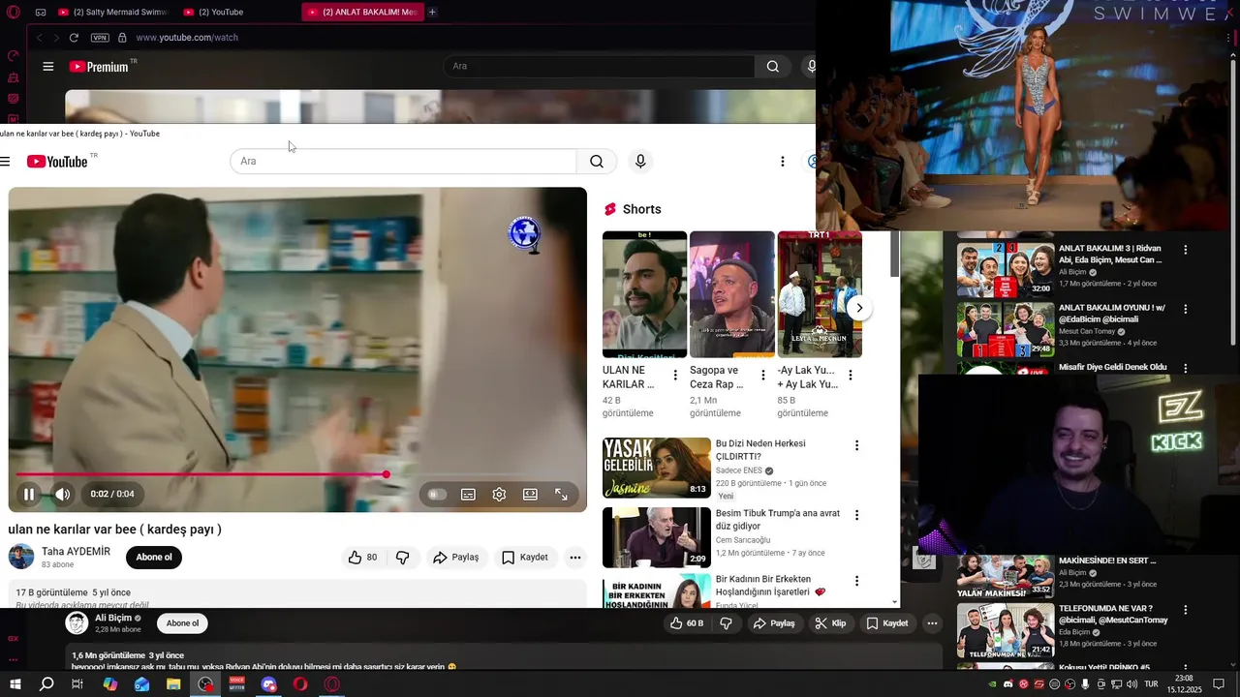
Task: Open Discord icon in system tray
Action: pos(1008,684)
